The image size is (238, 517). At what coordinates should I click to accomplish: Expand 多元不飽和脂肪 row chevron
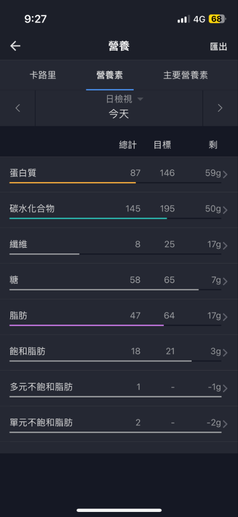[x=225, y=388]
